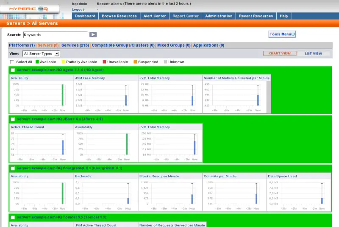Open Compatible Groups/Clusters (0) tab
339x227 pixels.
[x=123, y=45]
